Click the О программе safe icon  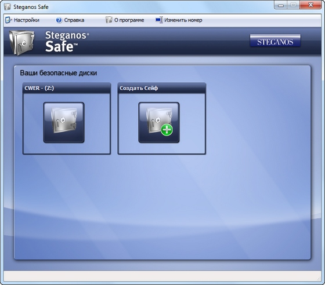109,20
